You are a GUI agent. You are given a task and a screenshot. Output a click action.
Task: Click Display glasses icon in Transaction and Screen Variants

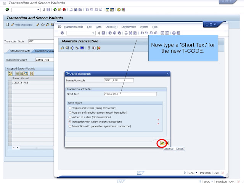coord(43,24)
